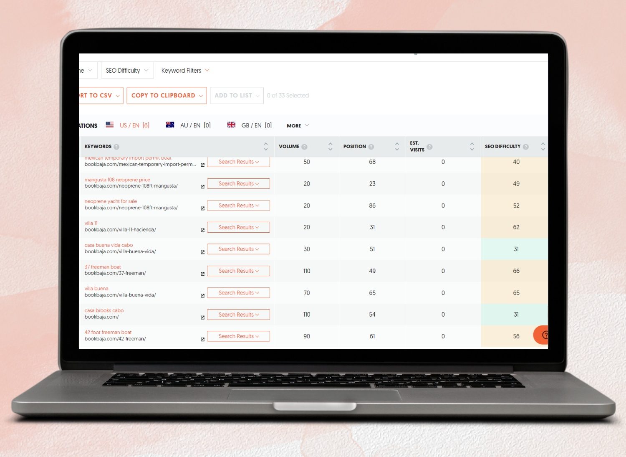Sort the VOLUME column ascending
Screen dimensions: 626x457
click(x=330, y=144)
